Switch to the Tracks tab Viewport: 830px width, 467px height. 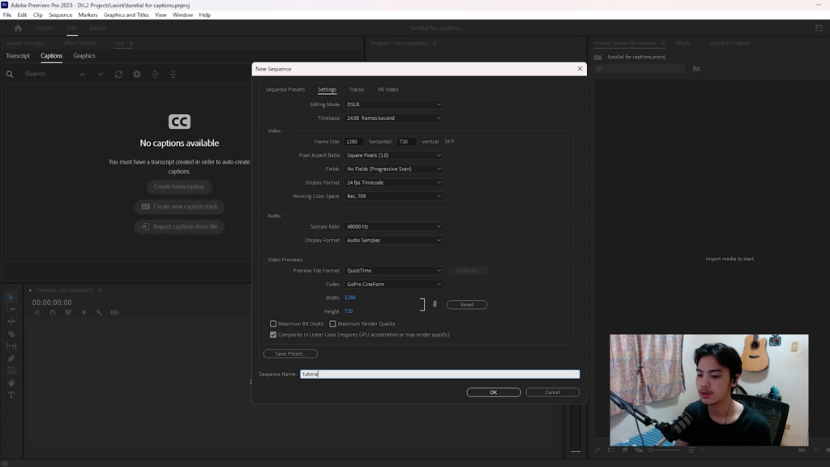tap(357, 89)
